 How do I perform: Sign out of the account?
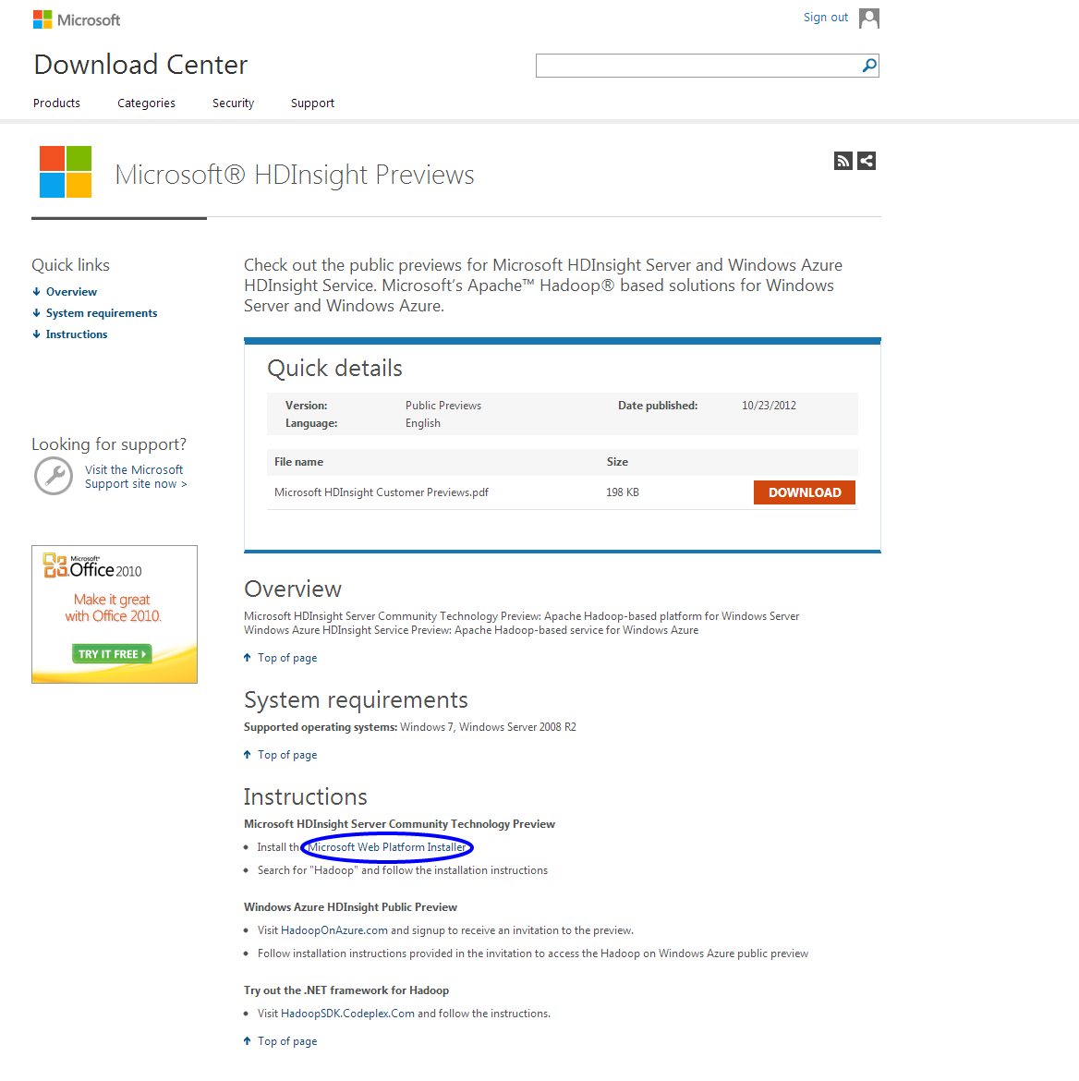tap(825, 18)
